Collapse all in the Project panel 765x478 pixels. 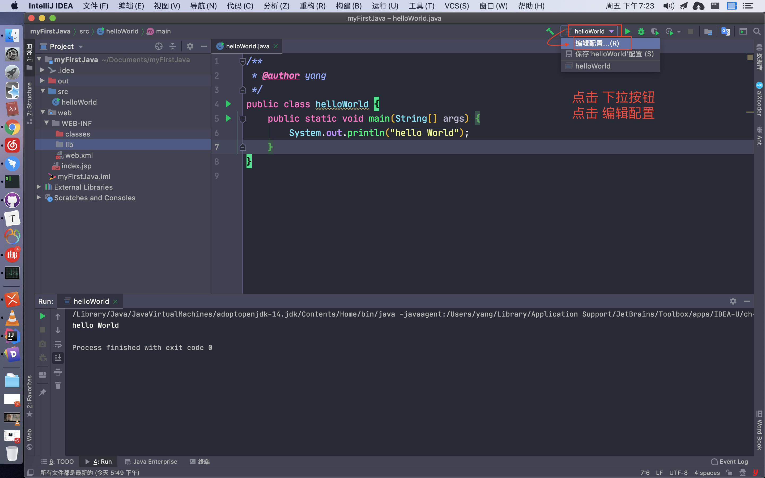pyautogui.click(x=173, y=46)
